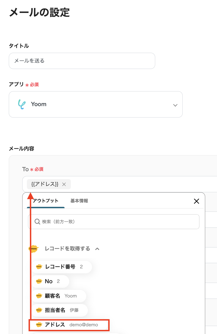This screenshot has width=217, height=334.
Task: Focus the 検索（前方一致）search box
Action: point(118,222)
